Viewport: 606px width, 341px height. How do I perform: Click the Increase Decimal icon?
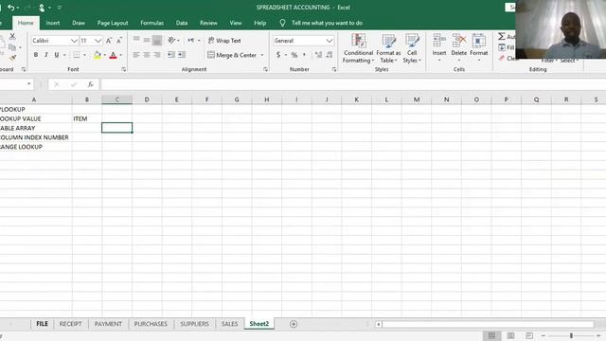318,55
